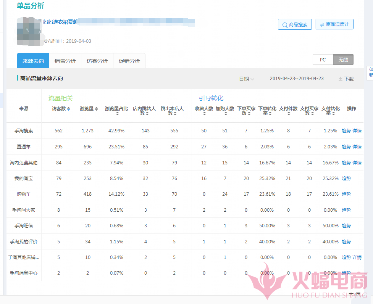Click the 商品搜索 search button

pos(295,24)
